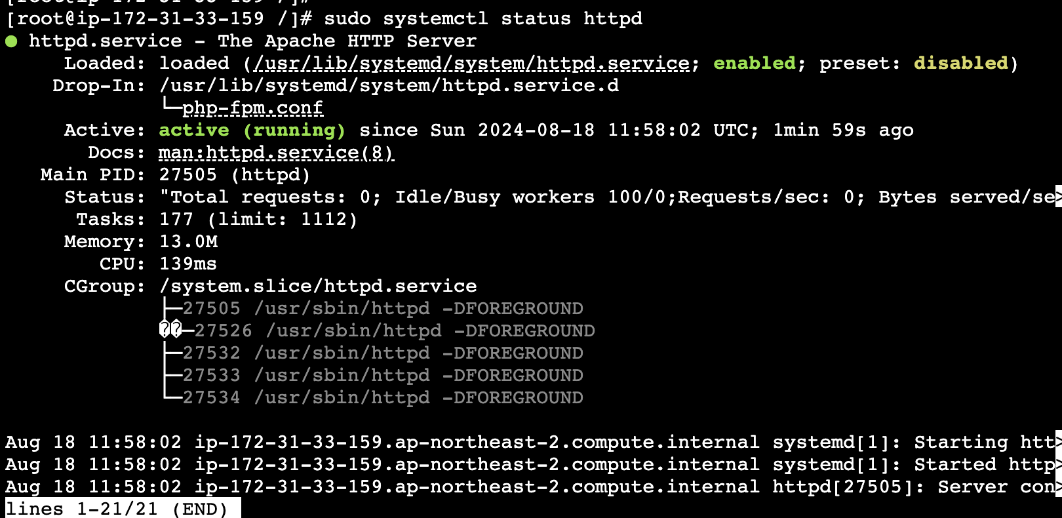Click CGroup path '/system.slice/httpd.service'
This screenshot has height=518, width=1062.
pos(318,287)
